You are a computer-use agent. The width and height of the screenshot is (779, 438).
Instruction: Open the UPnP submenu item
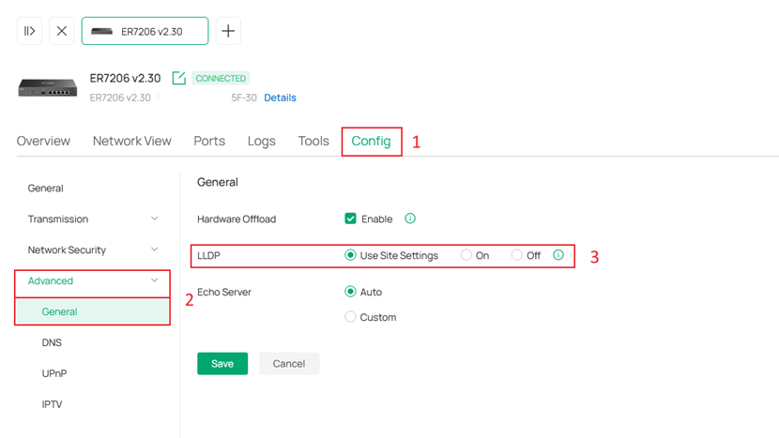[54, 373]
